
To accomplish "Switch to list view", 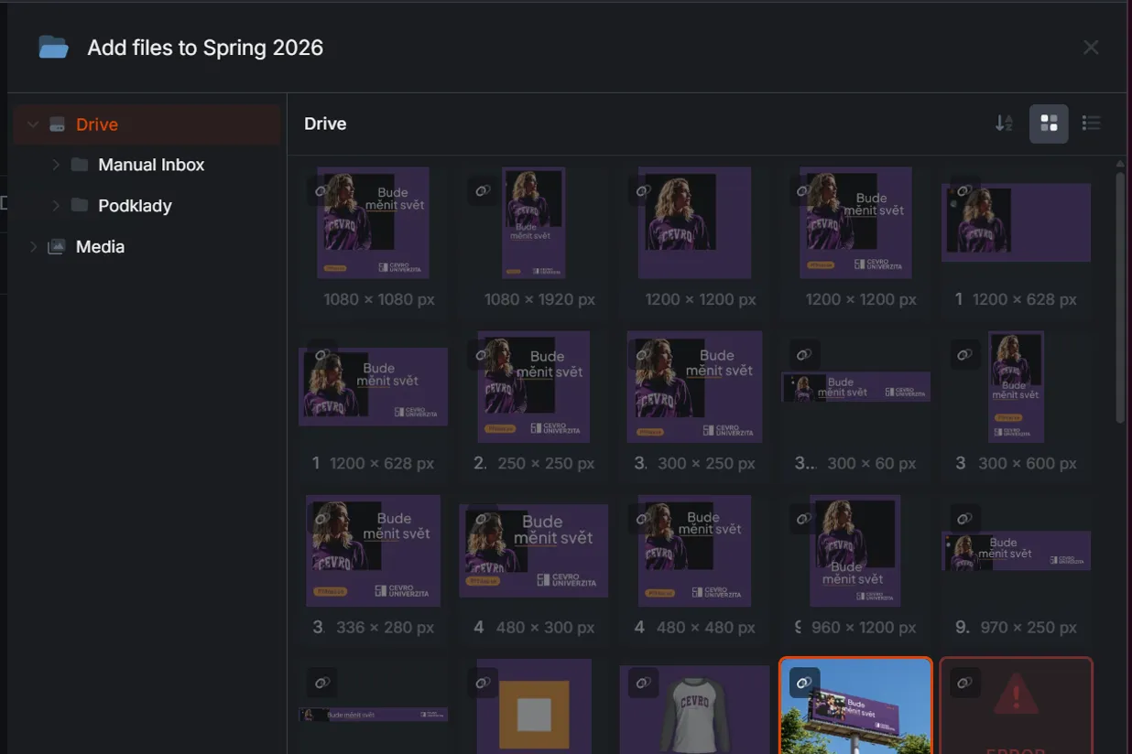I will [x=1091, y=124].
